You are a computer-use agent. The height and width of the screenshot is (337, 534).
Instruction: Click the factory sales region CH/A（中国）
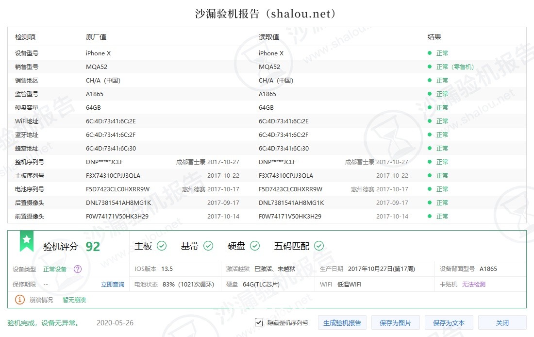pos(103,81)
